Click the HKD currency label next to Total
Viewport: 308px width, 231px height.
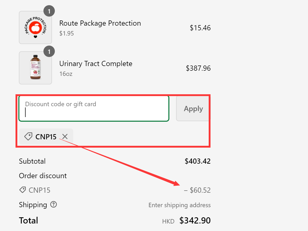(x=168, y=221)
